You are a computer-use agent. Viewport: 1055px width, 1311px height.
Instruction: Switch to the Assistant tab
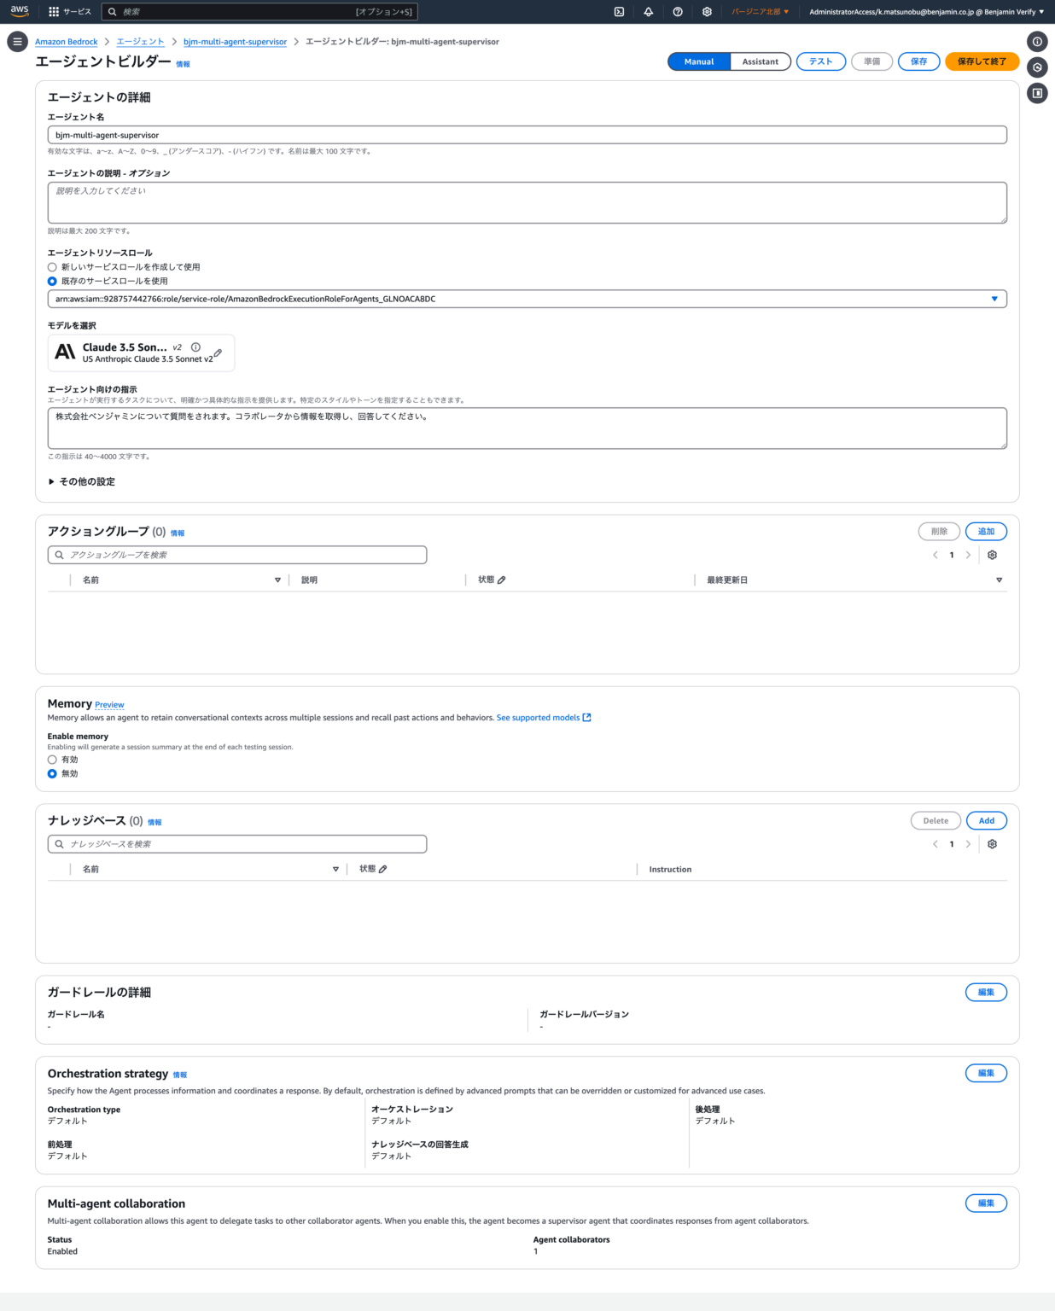coord(760,61)
